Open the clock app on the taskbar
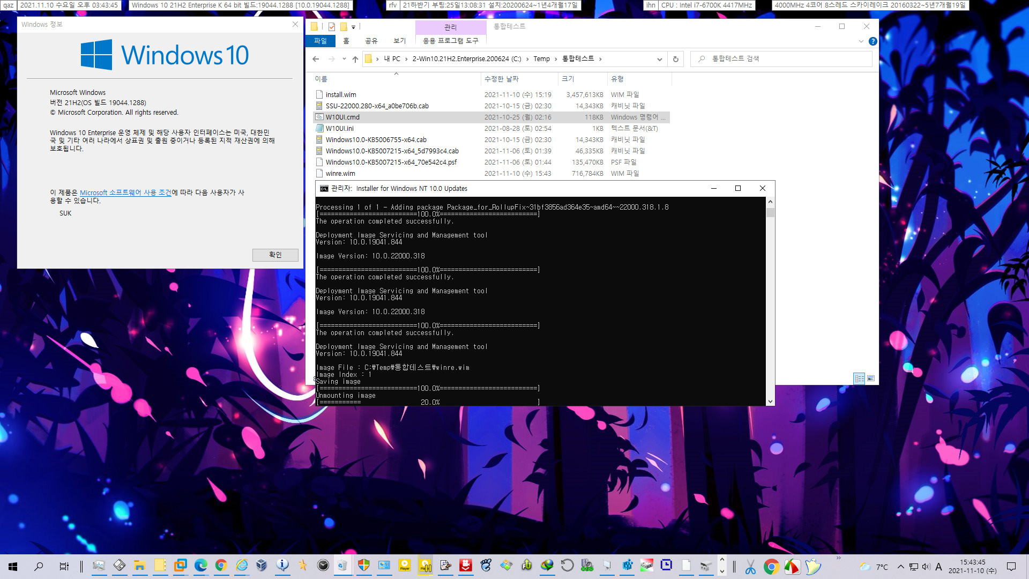This screenshot has width=1029, height=579. coord(323,566)
